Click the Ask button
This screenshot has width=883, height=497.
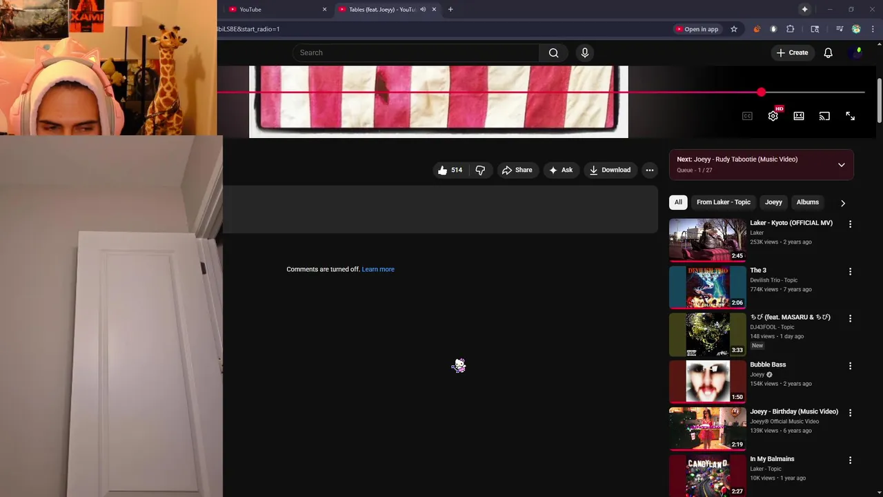(561, 170)
